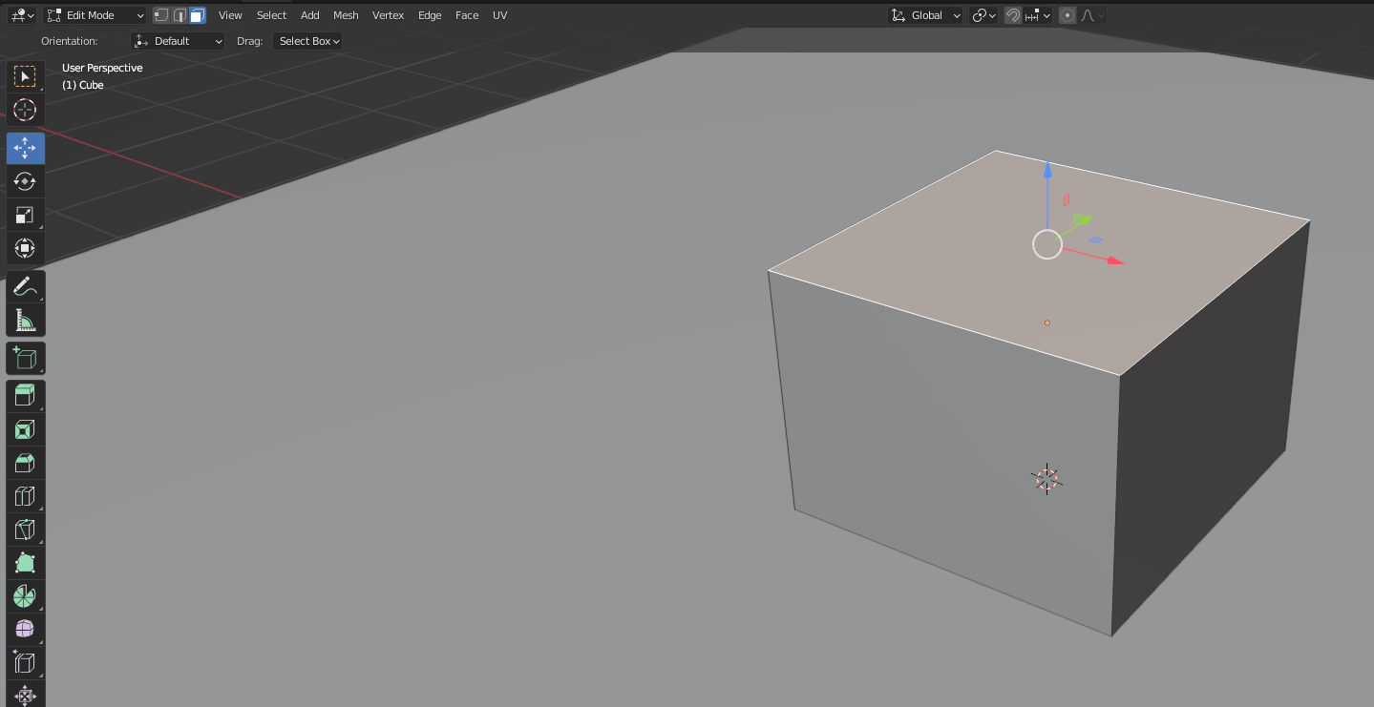Open the proportional editing falloff dropdown
1374x707 pixels.
click(1092, 15)
